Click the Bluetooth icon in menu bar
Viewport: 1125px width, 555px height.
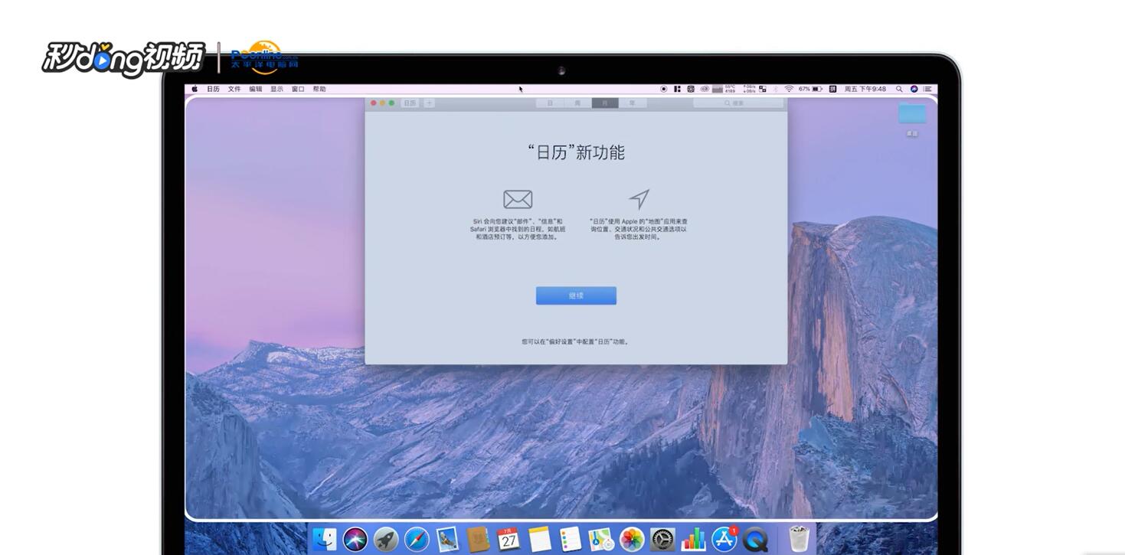(x=775, y=89)
